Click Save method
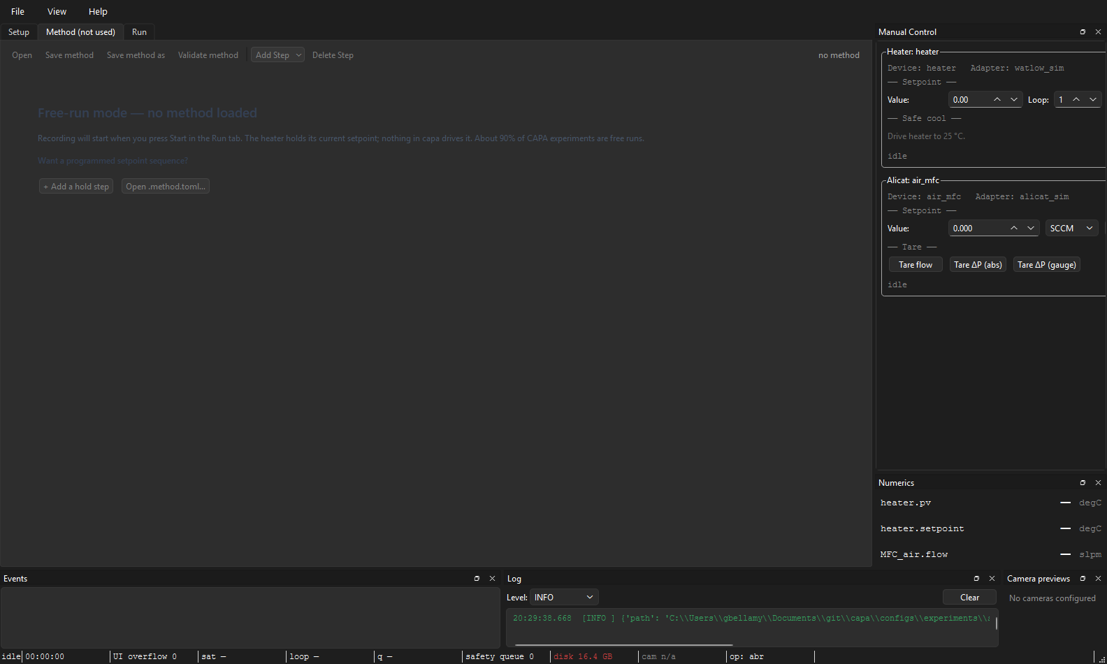Screen dimensions: 1107x664 (69, 55)
